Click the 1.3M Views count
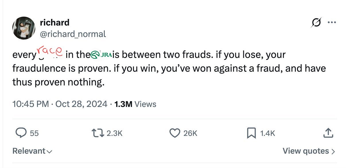 [x=135, y=104]
